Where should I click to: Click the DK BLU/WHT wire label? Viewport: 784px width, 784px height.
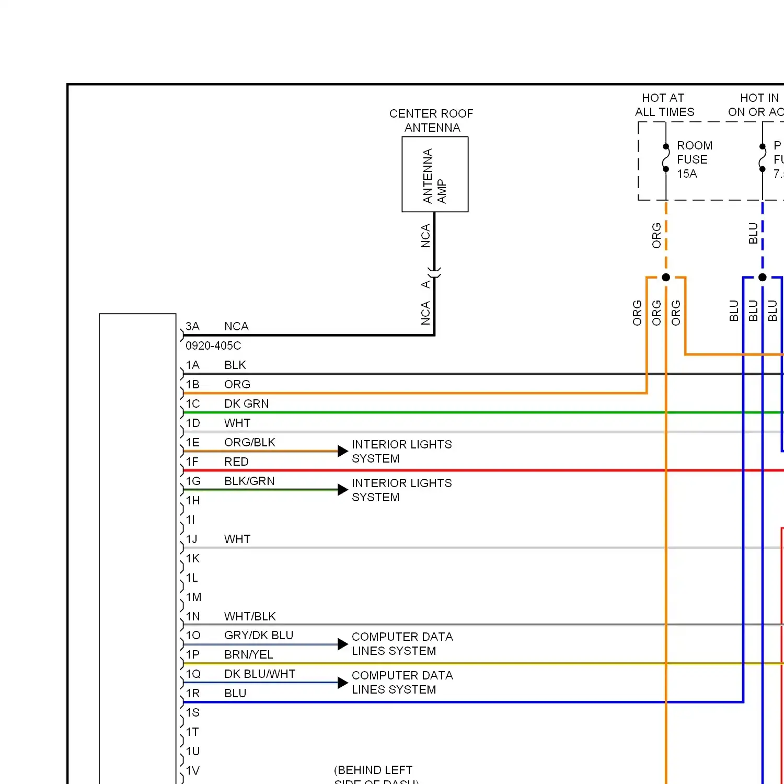[260, 674]
